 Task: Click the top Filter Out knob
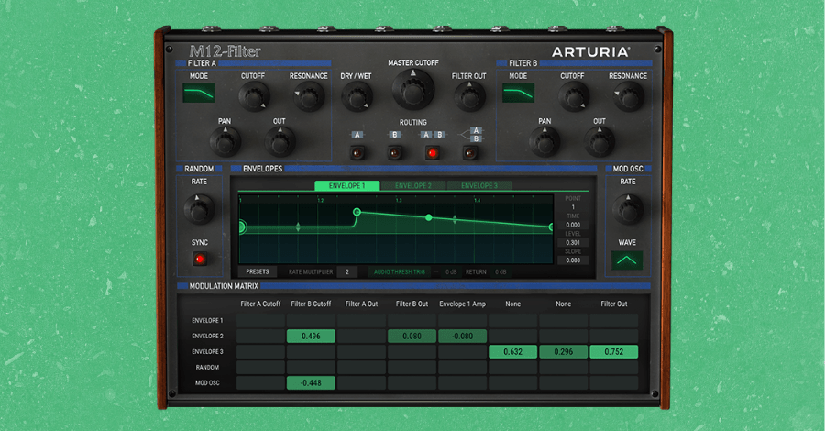tap(469, 97)
